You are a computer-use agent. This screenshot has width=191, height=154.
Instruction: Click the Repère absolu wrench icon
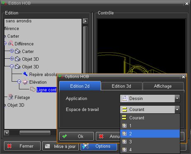pos(25,74)
